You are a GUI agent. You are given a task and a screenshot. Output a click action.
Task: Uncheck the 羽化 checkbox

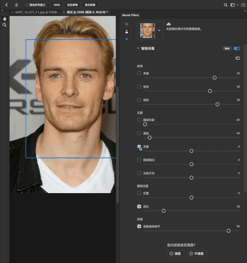pos(139,207)
